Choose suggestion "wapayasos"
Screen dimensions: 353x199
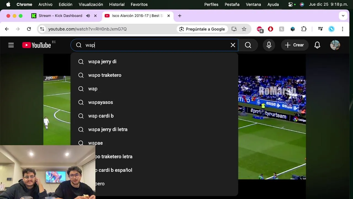pyautogui.click(x=154, y=102)
